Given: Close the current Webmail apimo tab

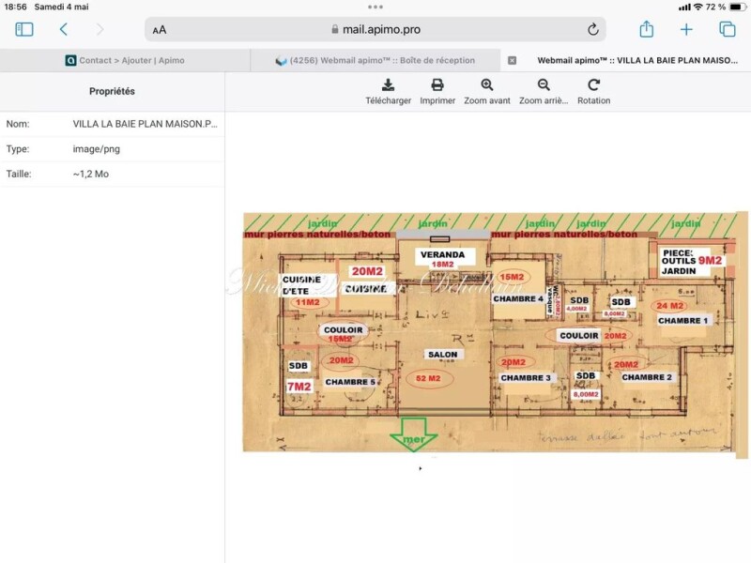Looking at the screenshot, I should coord(512,60).
